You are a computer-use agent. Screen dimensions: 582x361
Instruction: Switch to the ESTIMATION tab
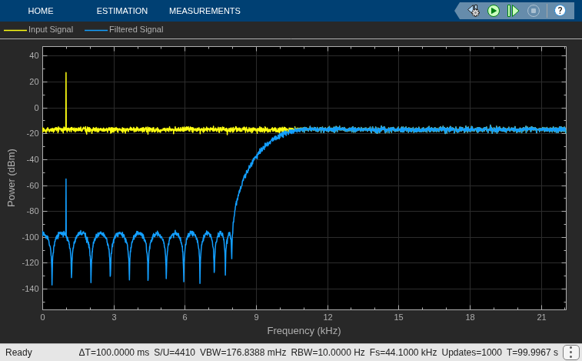tap(122, 11)
